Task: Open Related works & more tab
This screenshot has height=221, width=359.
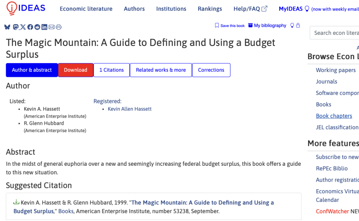Action: [x=161, y=70]
